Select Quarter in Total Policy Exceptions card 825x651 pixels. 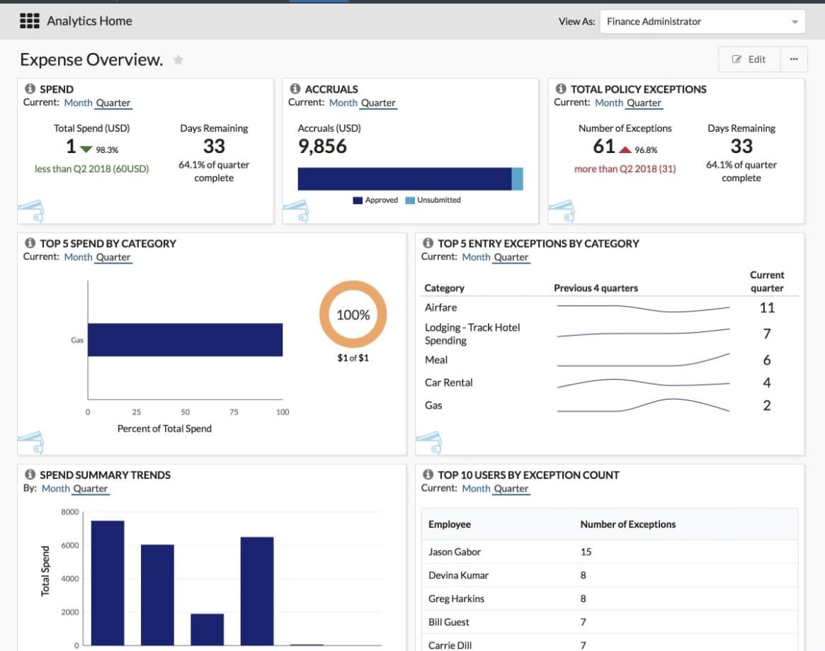pyautogui.click(x=644, y=103)
